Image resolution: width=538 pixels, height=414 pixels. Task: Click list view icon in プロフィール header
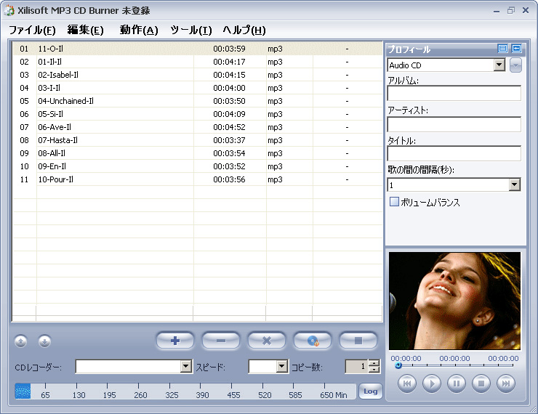point(502,49)
